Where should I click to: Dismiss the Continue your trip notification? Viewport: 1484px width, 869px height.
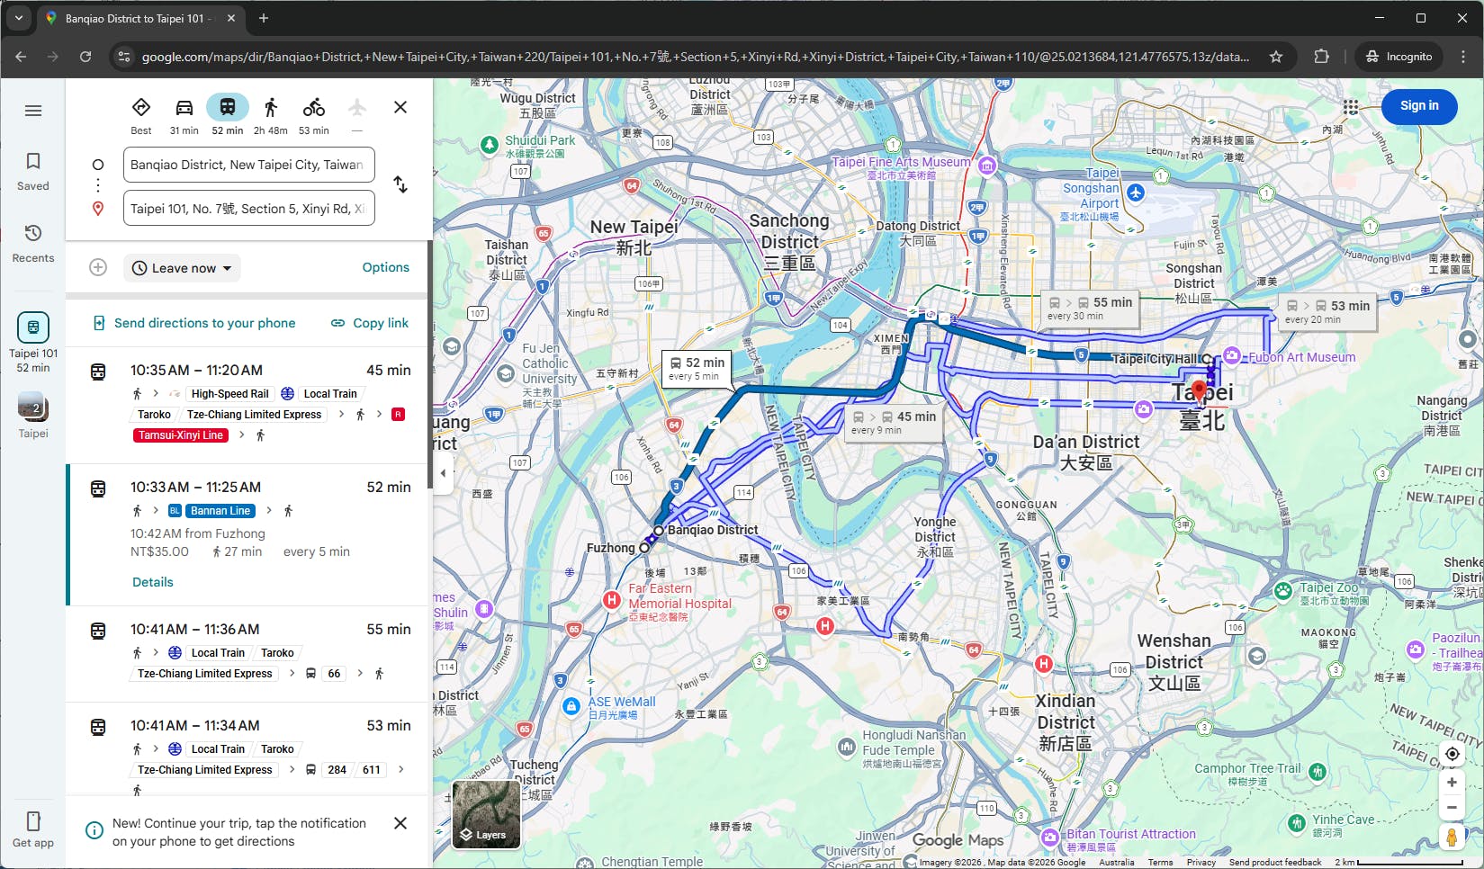(x=400, y=823)
